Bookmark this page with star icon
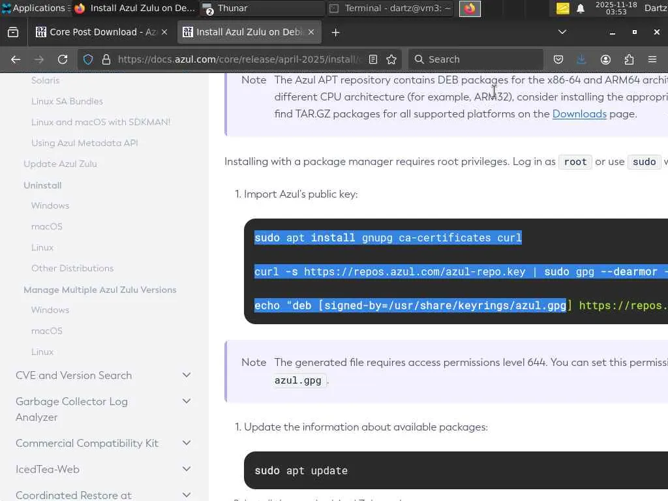Viewport: 668px width, 501px height. click(x=391, y=59)
